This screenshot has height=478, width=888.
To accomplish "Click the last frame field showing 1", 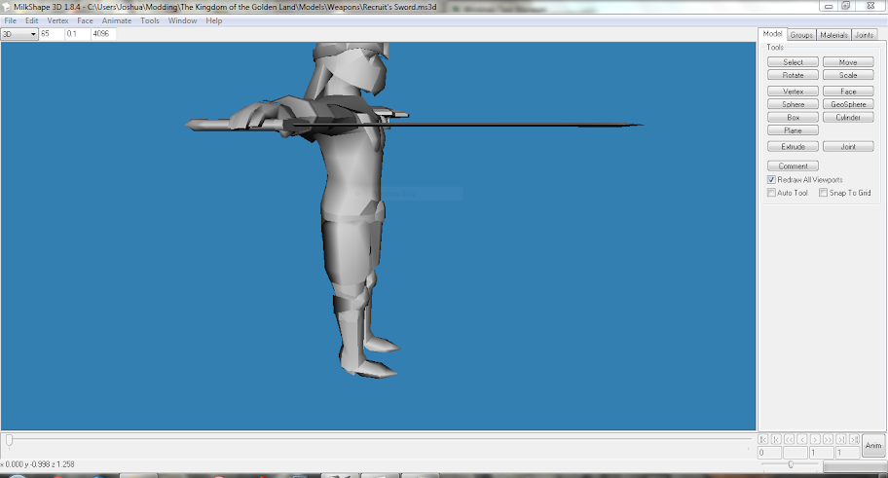I will click(848, 453).
